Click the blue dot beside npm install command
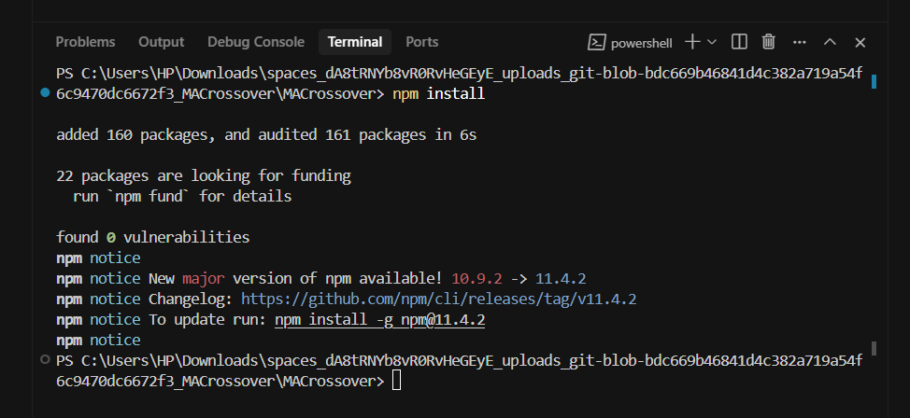 (45, 93)
